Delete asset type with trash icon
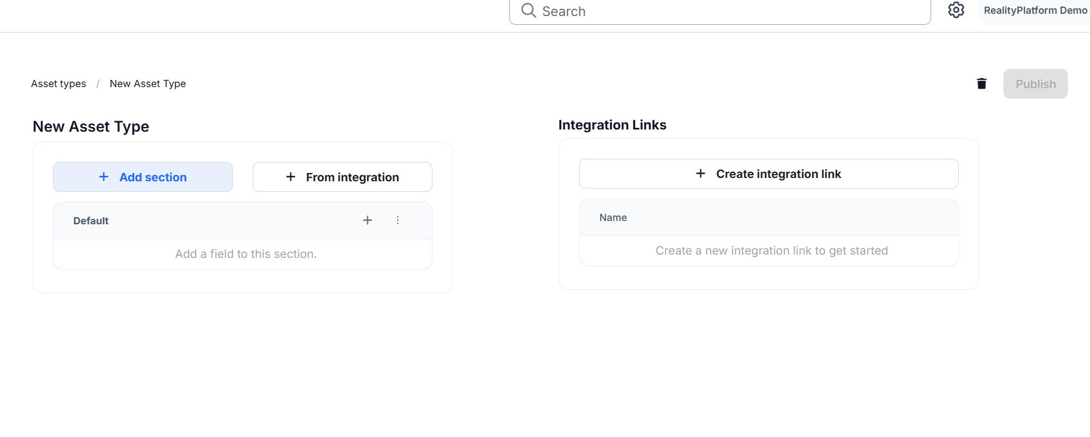Screen dimensions: 1090x437 tap(981, 84)
